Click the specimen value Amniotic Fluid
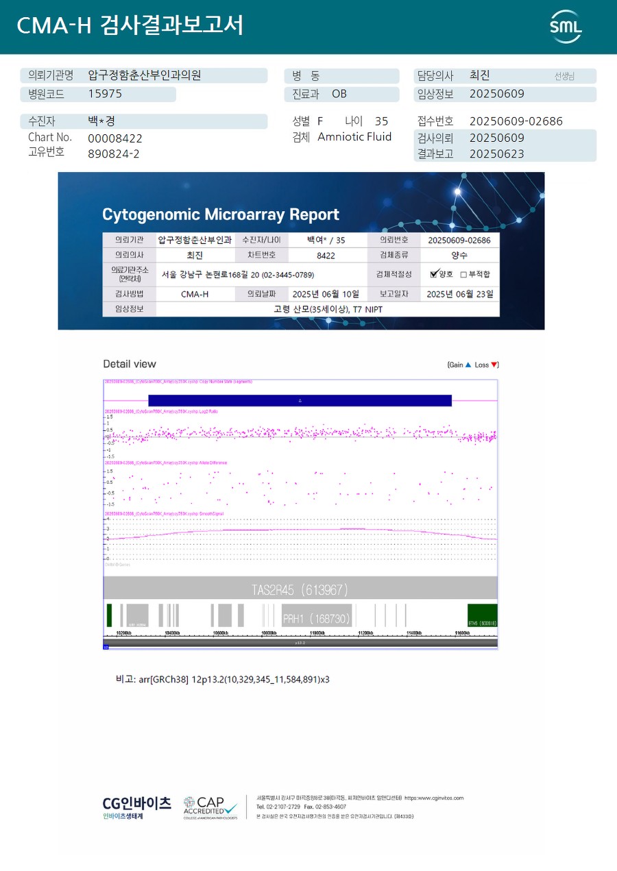This screenshot has height=871, width=617. click(354, 137)
